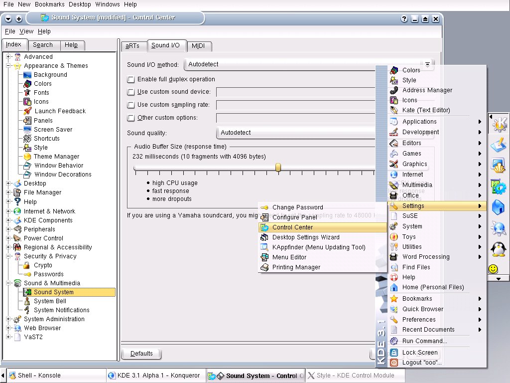Screen dimensions: 510x383
Task: Click the K star launcher icon in side panel
Action: (x=499, y=124)
